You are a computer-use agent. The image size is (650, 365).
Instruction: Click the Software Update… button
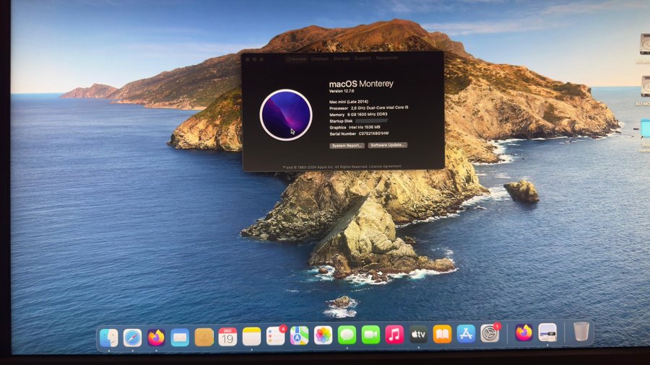[x=388, y=145]
